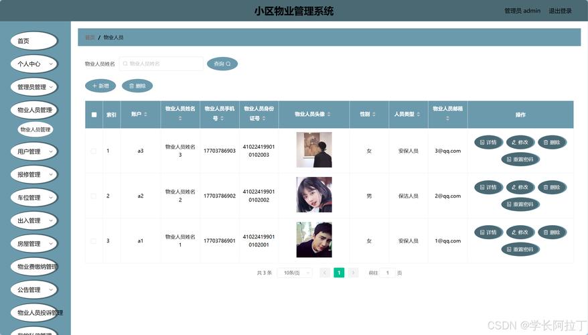Click the 索引 column header
588x335 pixels.
click(111, 115)
